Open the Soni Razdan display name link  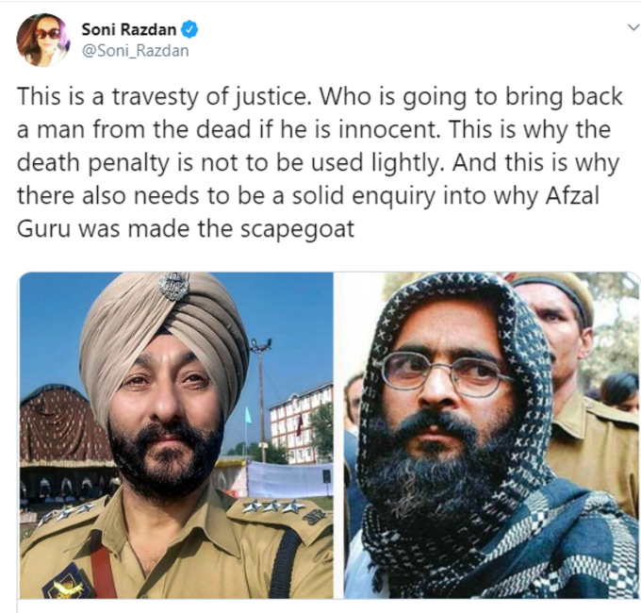click(x=129, y=29)
